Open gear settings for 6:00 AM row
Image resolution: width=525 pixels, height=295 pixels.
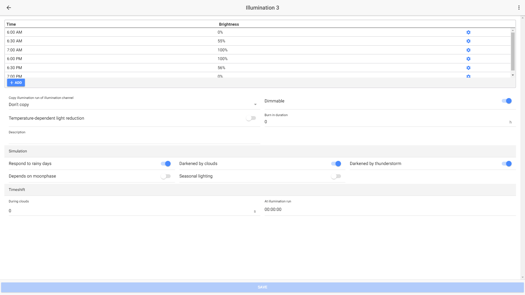point(468,32)
